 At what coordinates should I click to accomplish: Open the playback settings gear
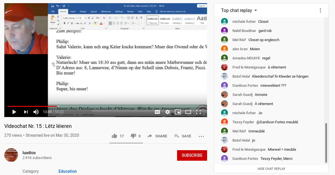(x=167, y=112)
